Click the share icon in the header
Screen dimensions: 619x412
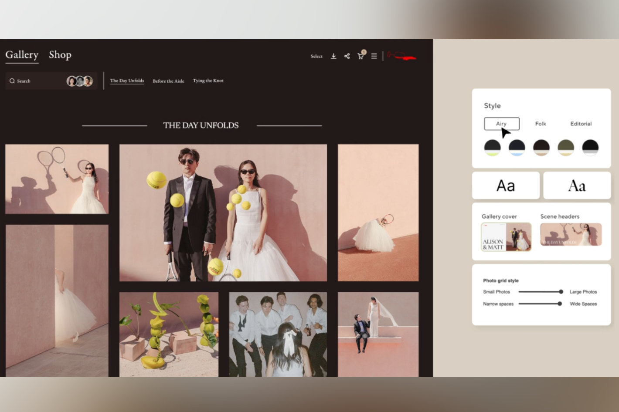[x=347, y=56]
